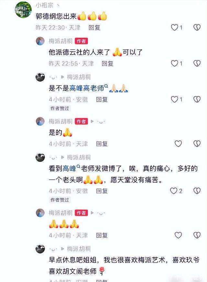
Task: Open 小祖宗's profile avatar
Action: [x=23, y=10]
